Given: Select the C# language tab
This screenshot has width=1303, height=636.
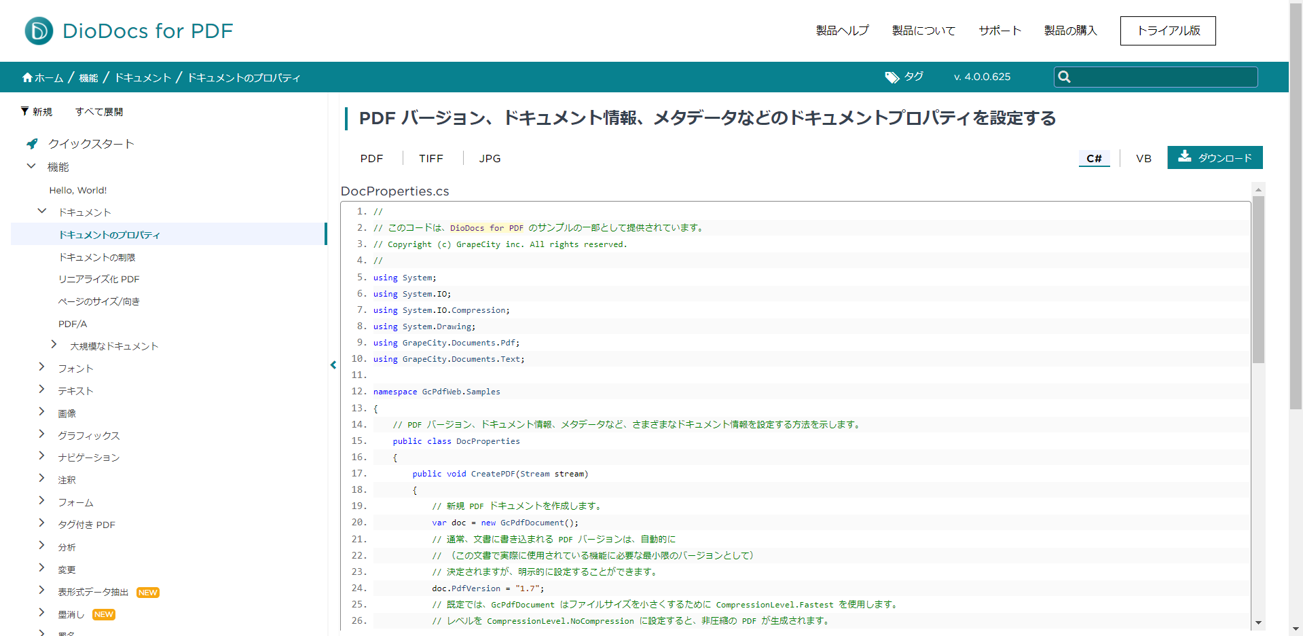Looking at the screenshot, I should point(1094,158).
